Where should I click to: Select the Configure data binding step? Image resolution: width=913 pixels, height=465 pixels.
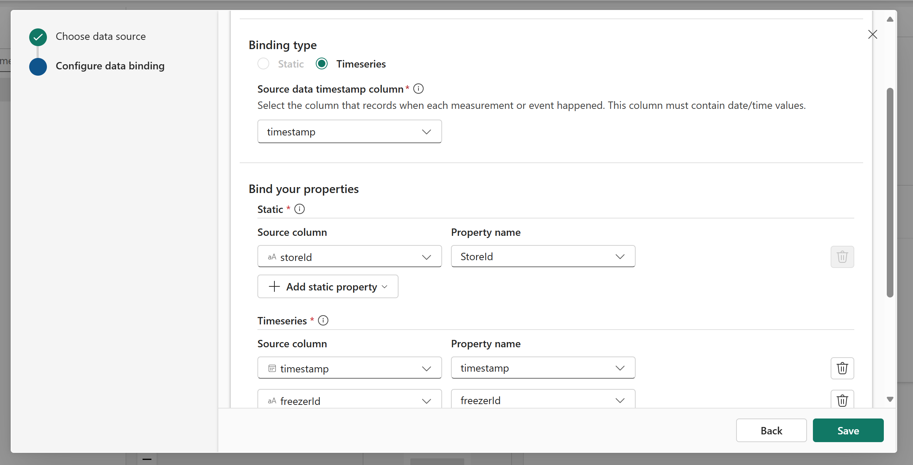110,66
